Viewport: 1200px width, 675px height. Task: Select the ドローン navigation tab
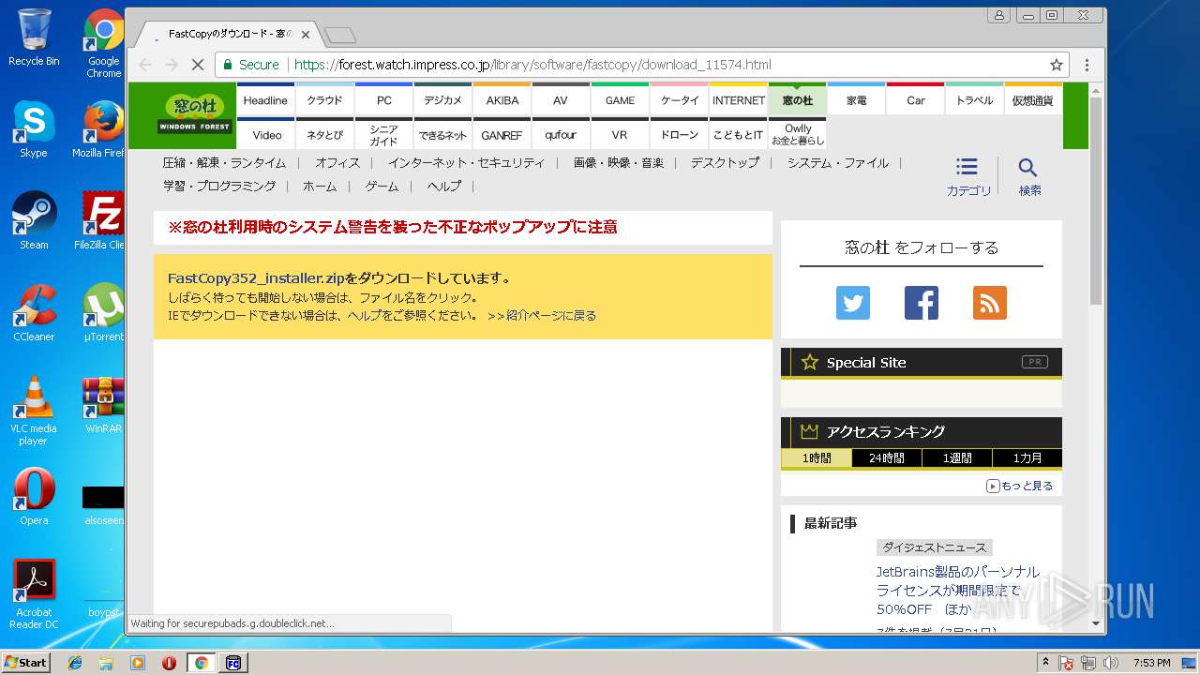click(679, 134)
